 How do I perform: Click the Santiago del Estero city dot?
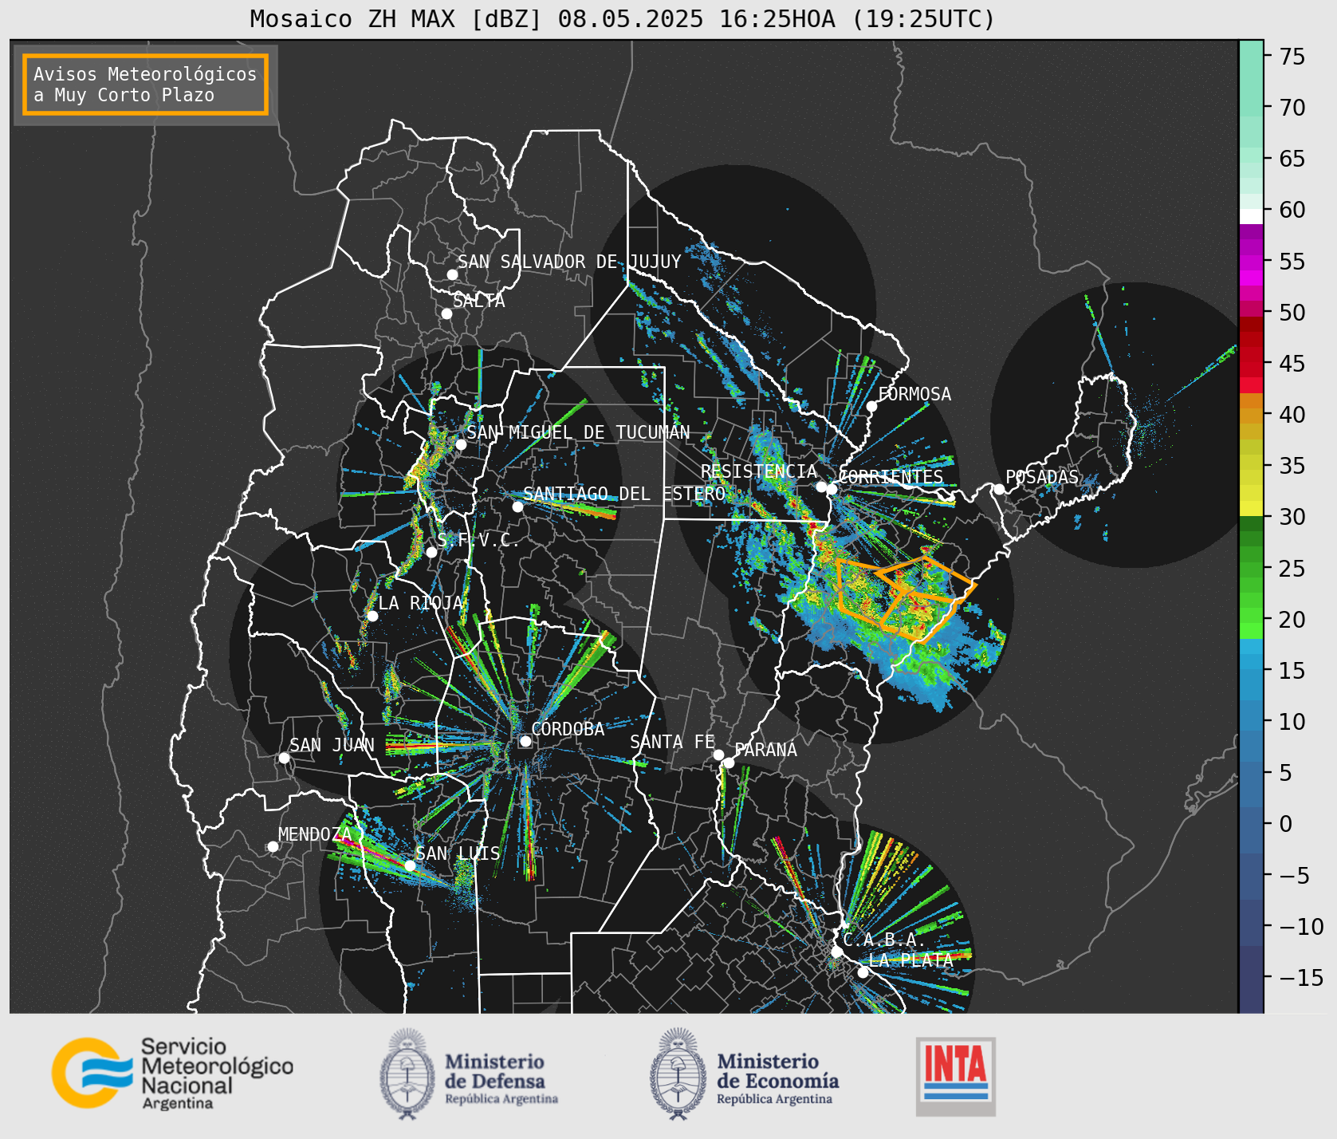517,506
